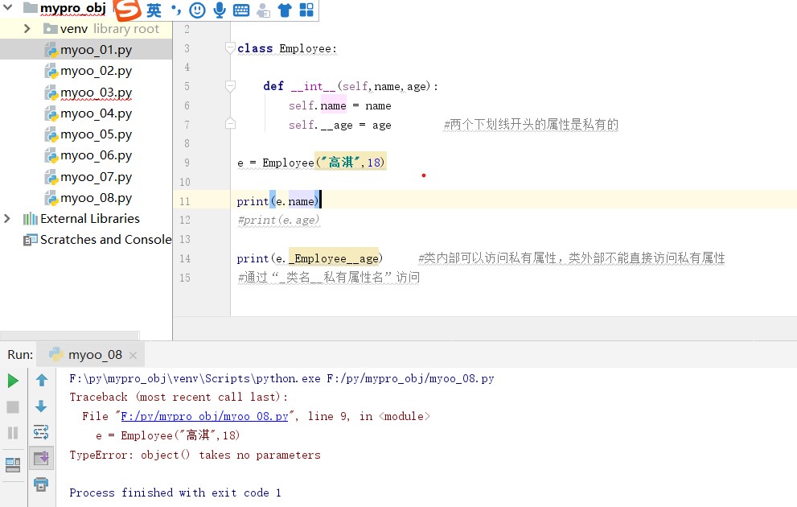Print the console output
Viewport: 797px width, 507px height.
click(41, 484)
